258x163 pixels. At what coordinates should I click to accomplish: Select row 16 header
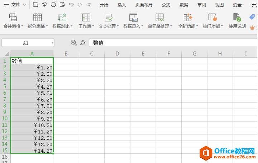[x=5, y=157]
